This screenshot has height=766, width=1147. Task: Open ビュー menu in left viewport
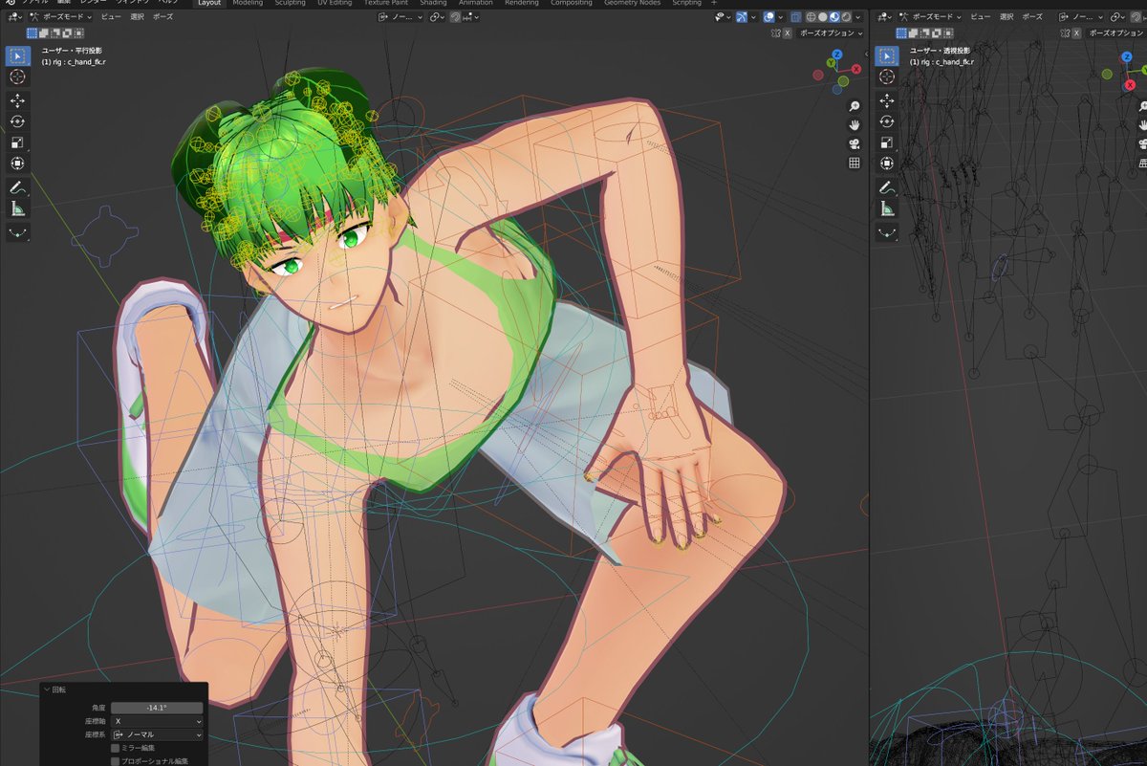(111, 16)
